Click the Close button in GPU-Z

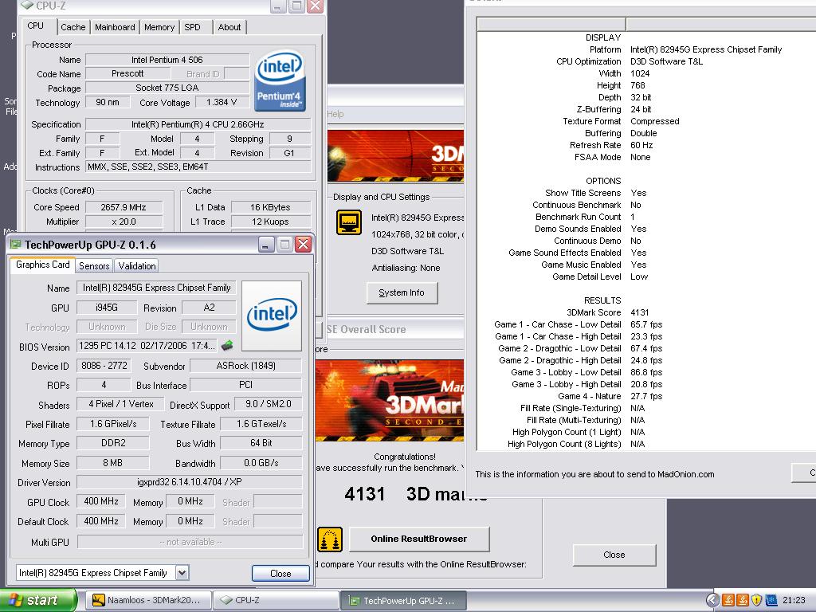280,574
